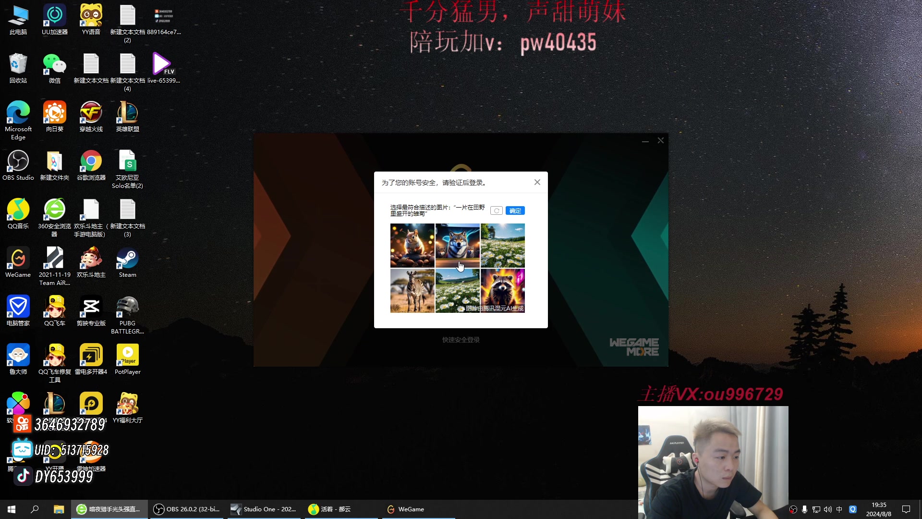
Task: Launch 英雄联盟 desktop icon
Action: point(128,117)
